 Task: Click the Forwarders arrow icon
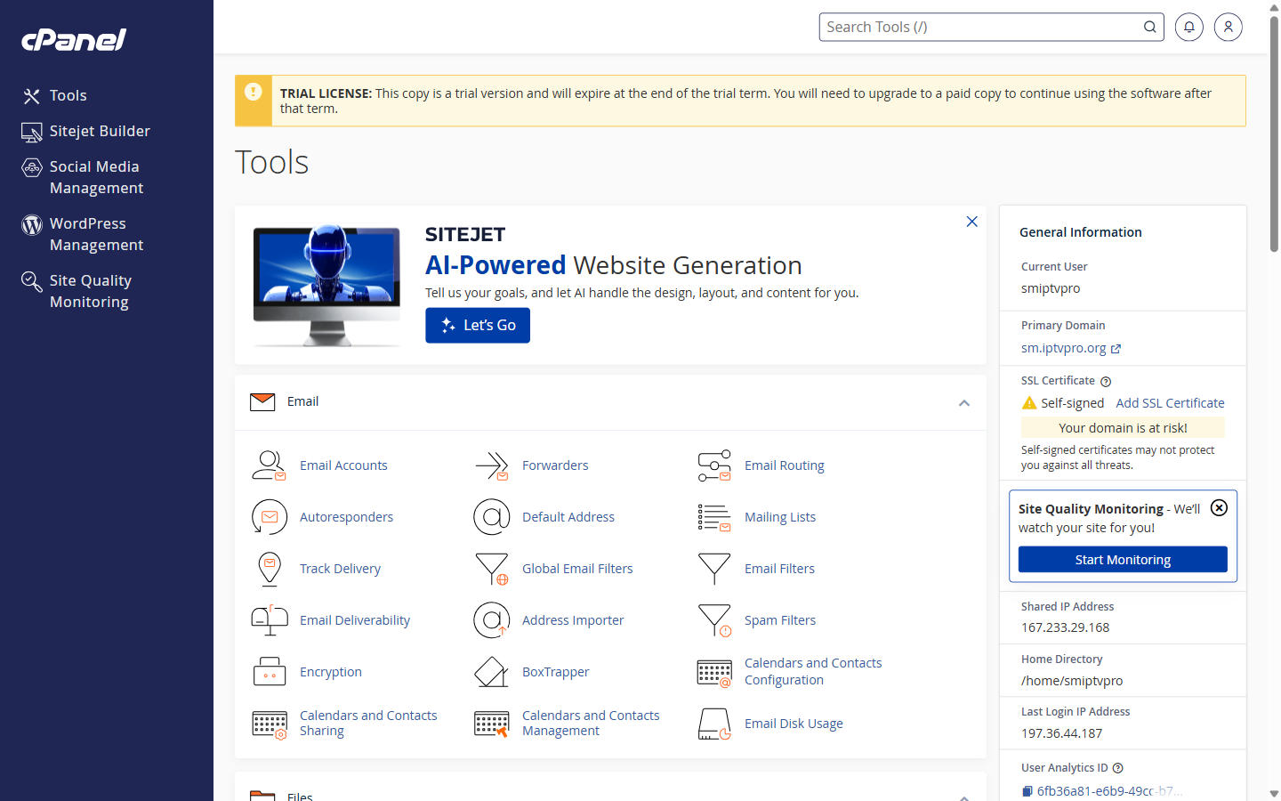click(x=491, y=465)
